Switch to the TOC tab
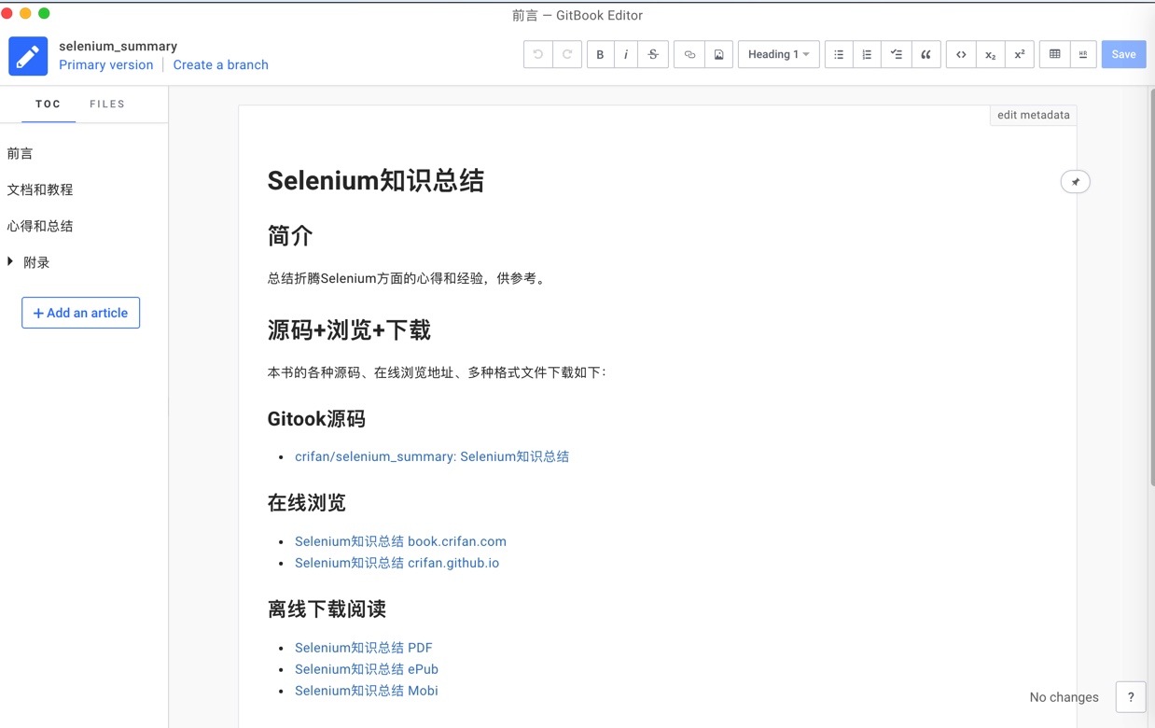Viewport: 1155px width, 728px height. click(x=49, y=105)
